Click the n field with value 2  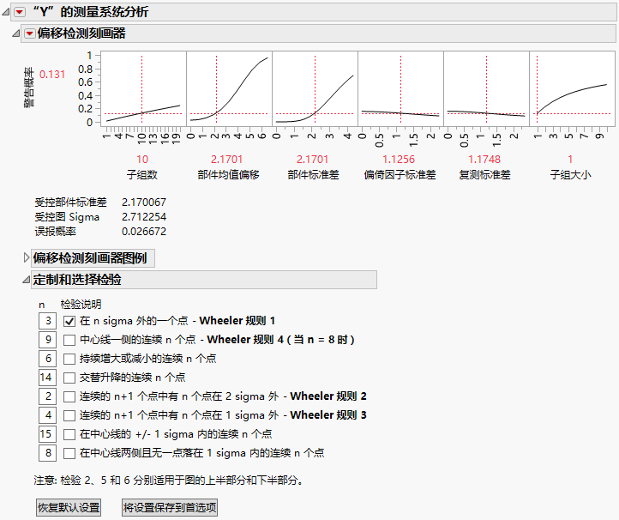coord(47,396)
